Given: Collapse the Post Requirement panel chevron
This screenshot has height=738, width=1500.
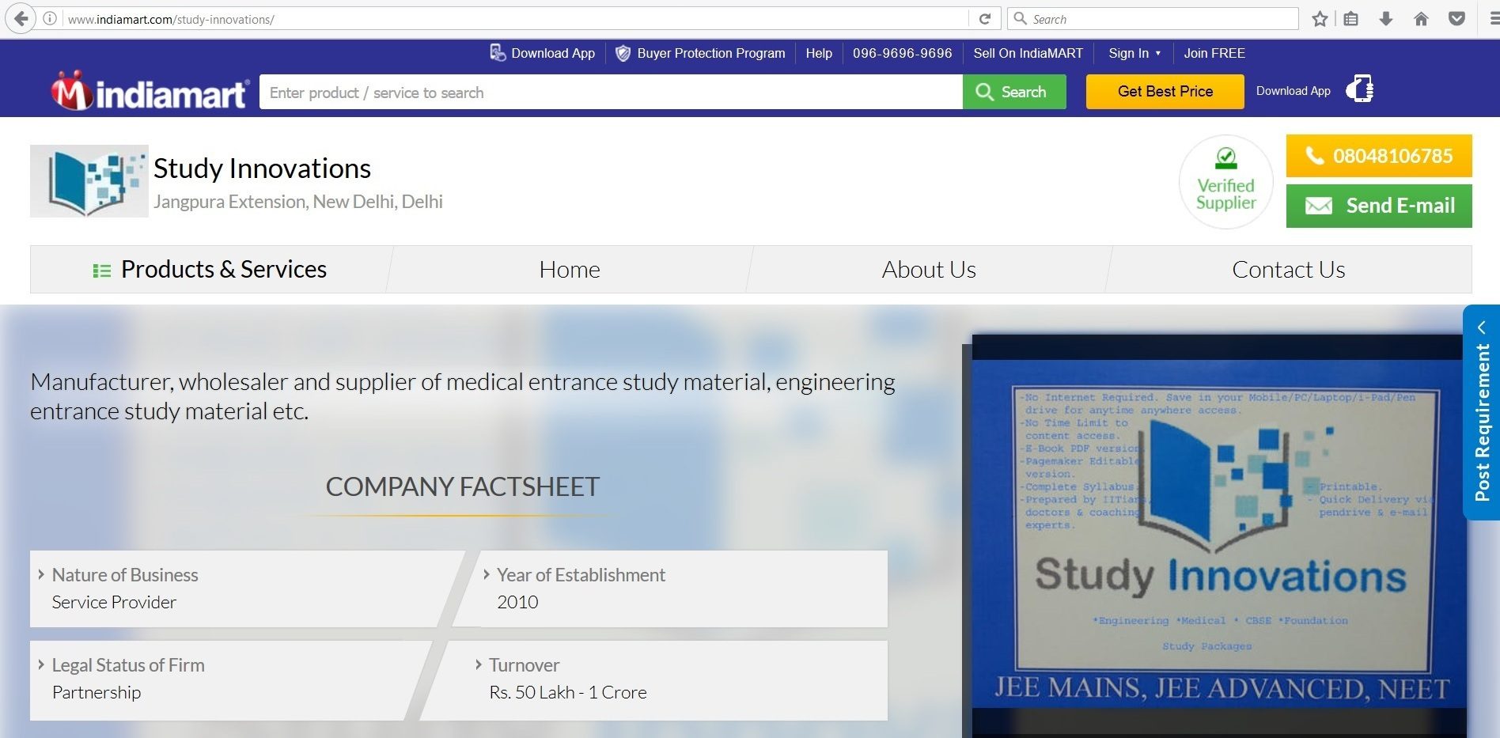Looking at the screenshot, I should pyautogui.click(x=1482, y=327).
